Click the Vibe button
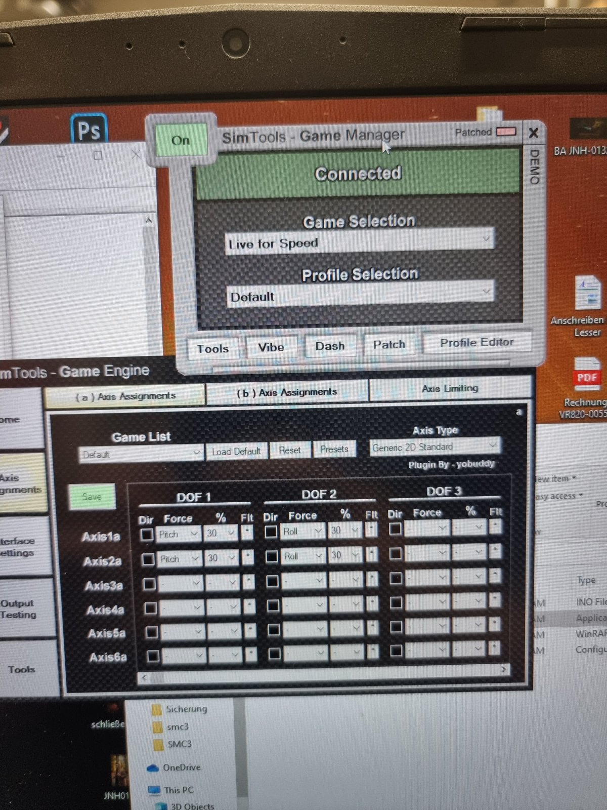The width and height of the screenshot is (607, 810). click(x=271, y=347)
